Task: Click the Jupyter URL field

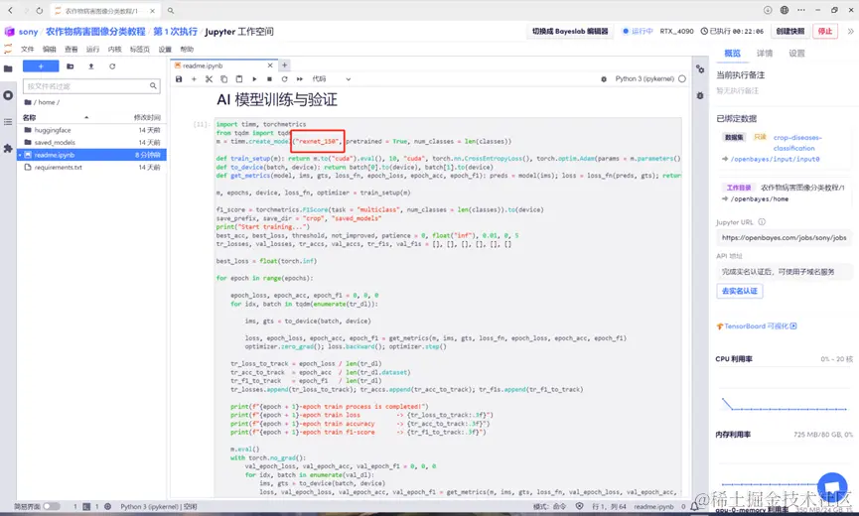Action: [x=784, y=237]
